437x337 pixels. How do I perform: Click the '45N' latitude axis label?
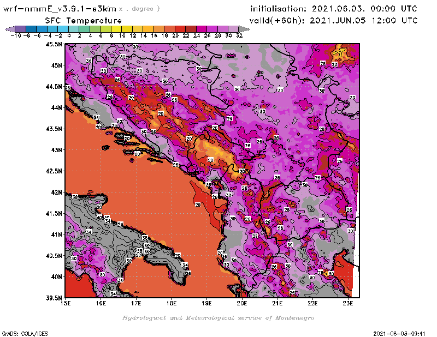[x=56, y=65]
